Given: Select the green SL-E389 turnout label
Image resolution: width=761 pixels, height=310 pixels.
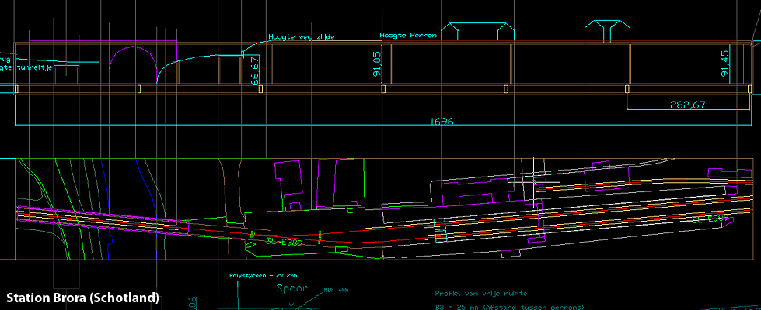Looking at the screenshot, I should coord(284,241).
